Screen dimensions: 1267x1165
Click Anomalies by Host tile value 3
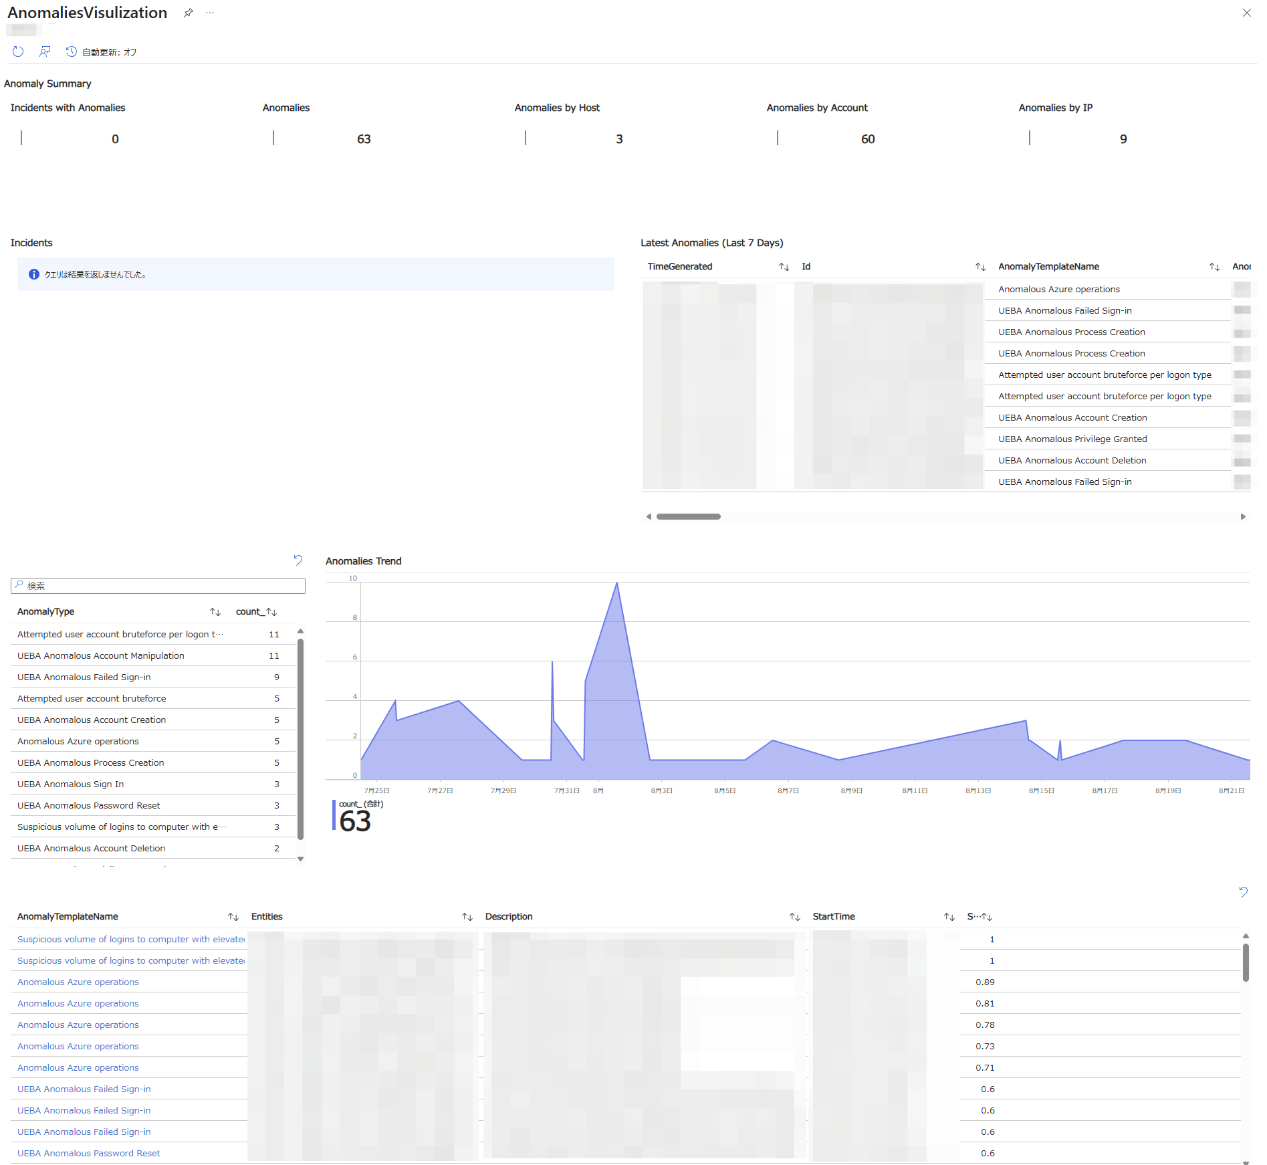(x=619, y=139)
